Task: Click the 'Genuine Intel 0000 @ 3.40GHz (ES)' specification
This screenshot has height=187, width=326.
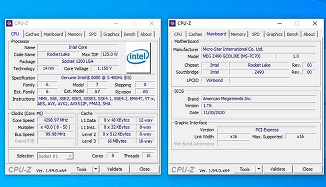Action: pos(96,78)
